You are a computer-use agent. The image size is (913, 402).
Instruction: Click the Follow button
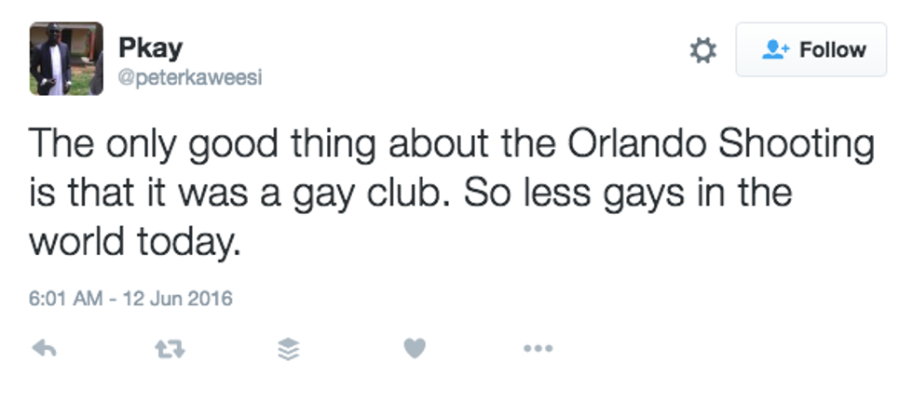point(811,50)
